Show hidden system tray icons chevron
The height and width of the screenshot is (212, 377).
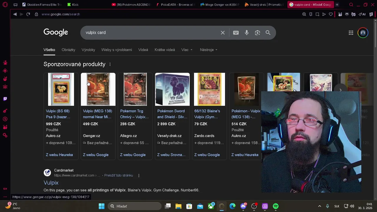click(x=319, y=206)
